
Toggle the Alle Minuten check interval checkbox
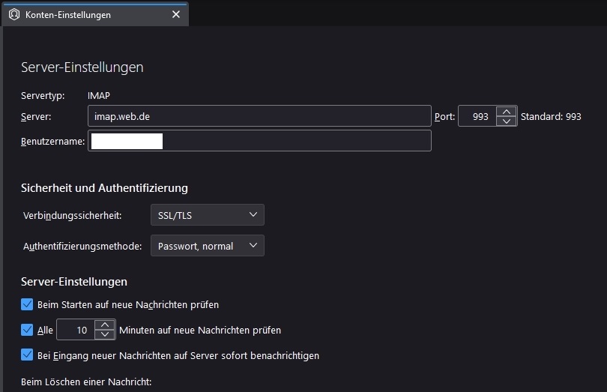[27, 330]
